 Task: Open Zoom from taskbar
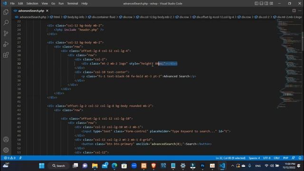[x=134, y=166]
